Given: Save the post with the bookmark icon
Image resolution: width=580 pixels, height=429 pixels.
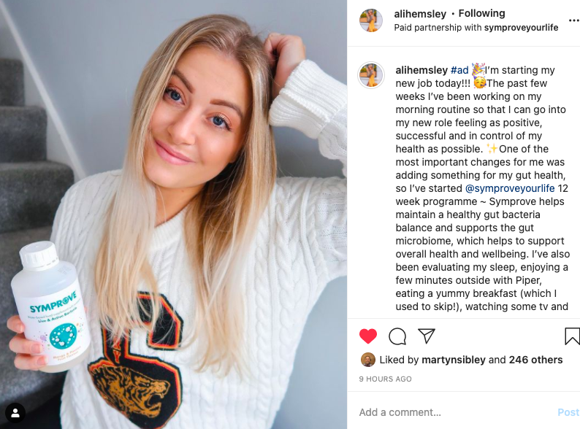Looking at the screenshot, I should 572,336.
